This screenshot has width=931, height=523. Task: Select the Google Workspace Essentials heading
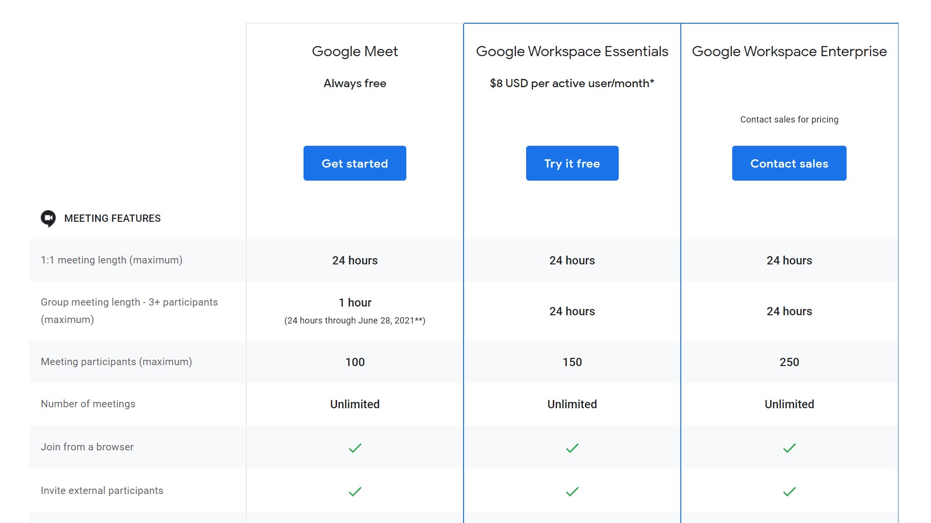point(572,51)
